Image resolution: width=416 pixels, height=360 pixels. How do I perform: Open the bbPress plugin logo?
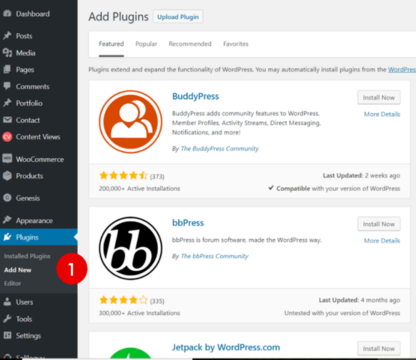point(131,248)
